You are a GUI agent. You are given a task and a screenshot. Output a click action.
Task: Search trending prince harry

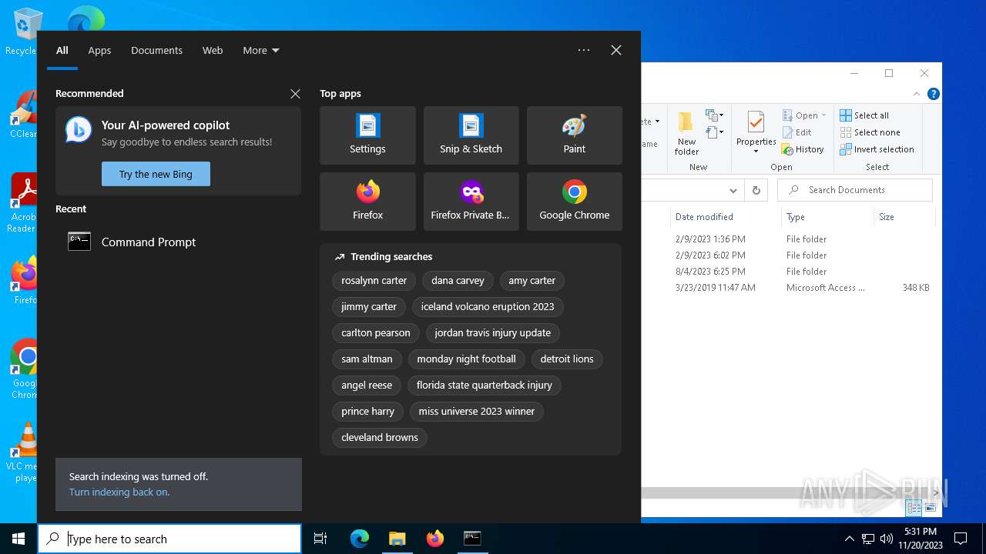(367, 412)
